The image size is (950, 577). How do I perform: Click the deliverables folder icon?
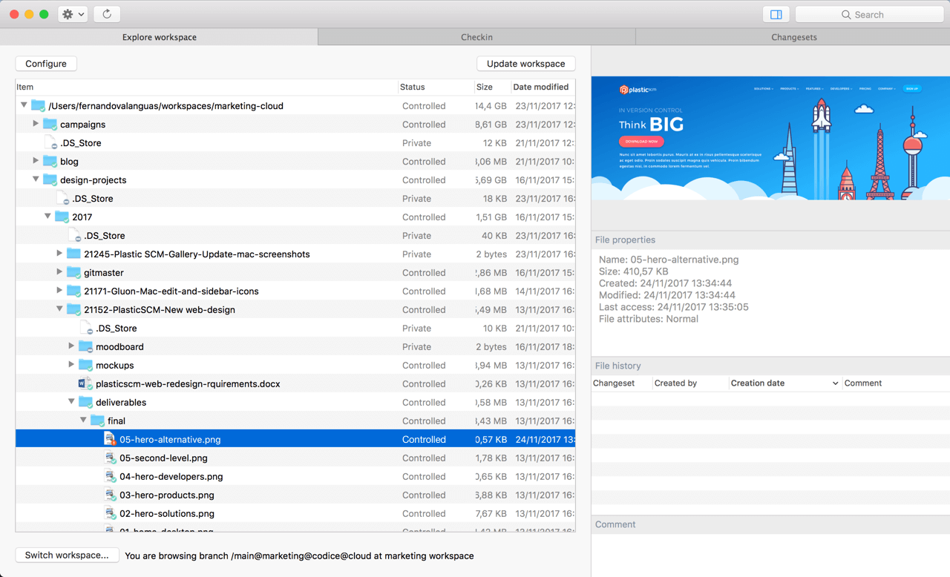(85, 402)
